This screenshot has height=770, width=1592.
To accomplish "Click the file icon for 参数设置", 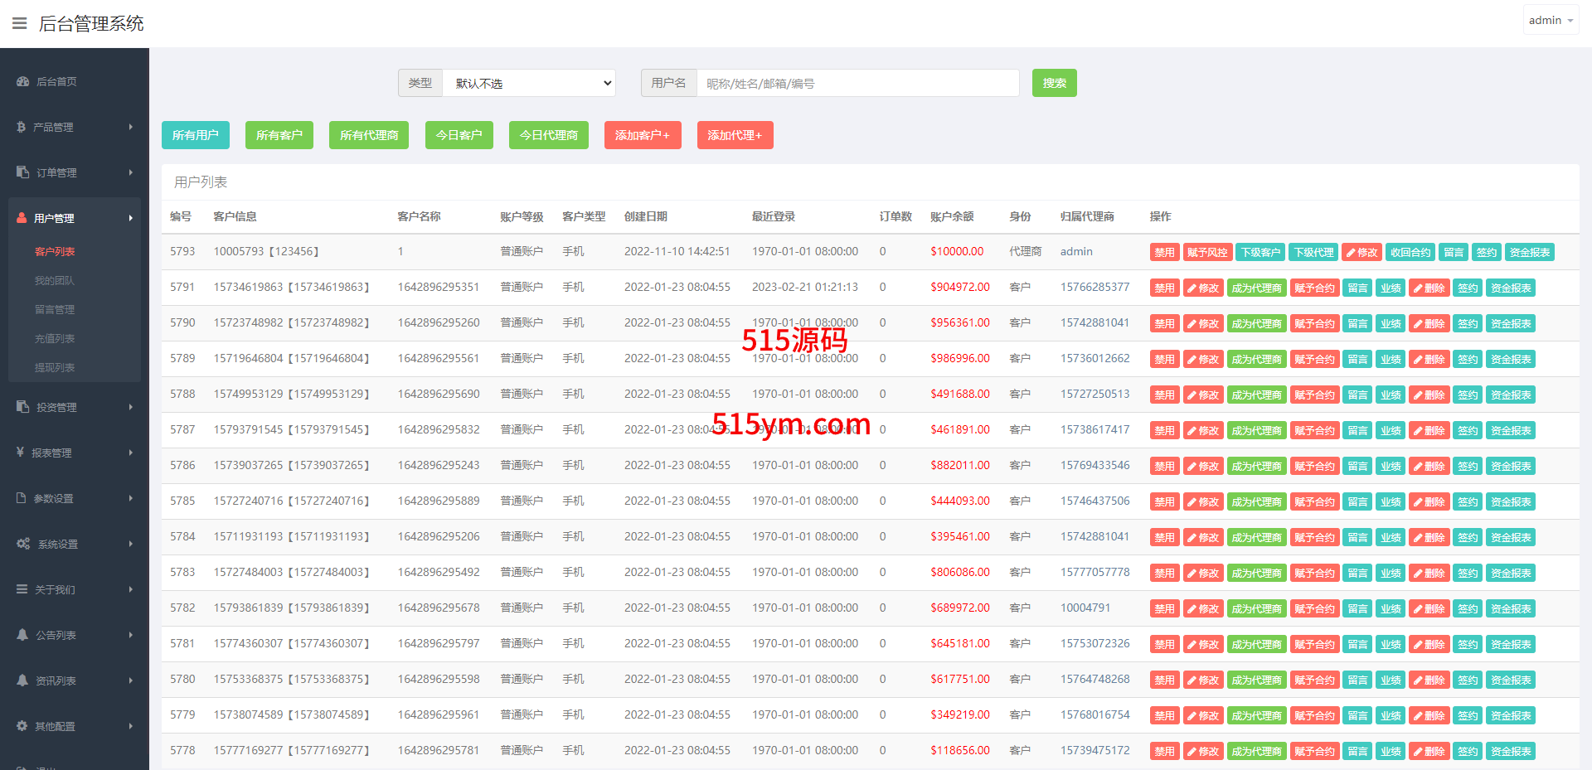I will 22,498.
